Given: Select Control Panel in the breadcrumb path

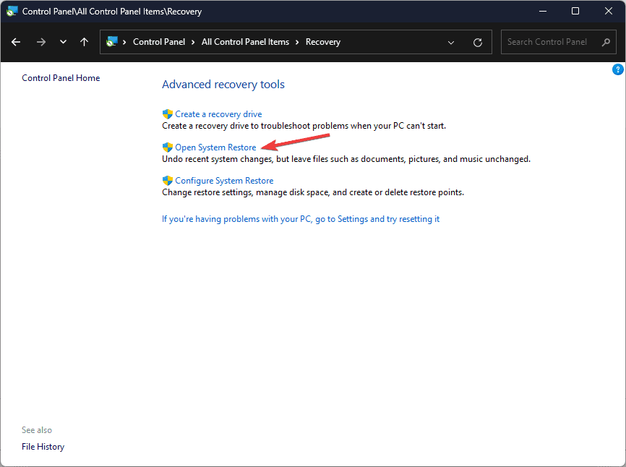Looking at the screenshot, I should tap(160, 42).
